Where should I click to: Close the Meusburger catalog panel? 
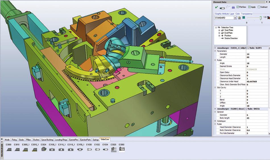[x=2, y=139]
